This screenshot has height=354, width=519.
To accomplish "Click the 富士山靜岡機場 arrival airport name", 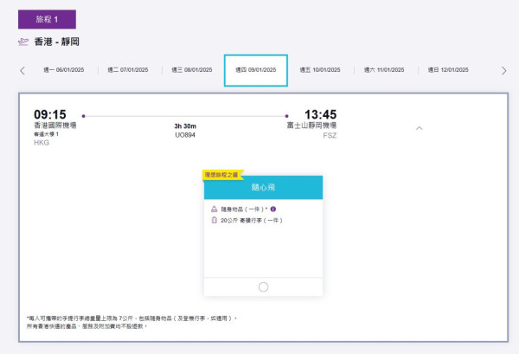I will (x=311, y=126).
